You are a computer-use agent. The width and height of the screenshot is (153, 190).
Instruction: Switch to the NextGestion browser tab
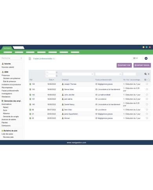[7, 48]
